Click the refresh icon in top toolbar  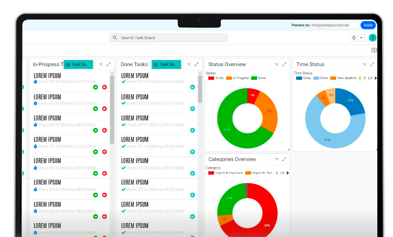tap(354, 38)
